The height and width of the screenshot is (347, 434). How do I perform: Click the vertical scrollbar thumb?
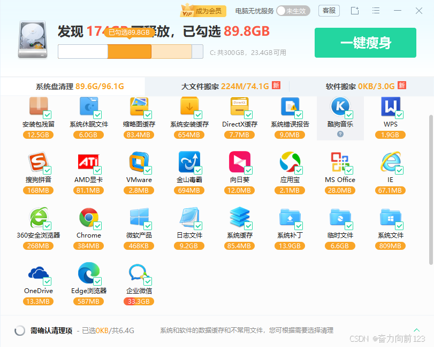(431, 190)
